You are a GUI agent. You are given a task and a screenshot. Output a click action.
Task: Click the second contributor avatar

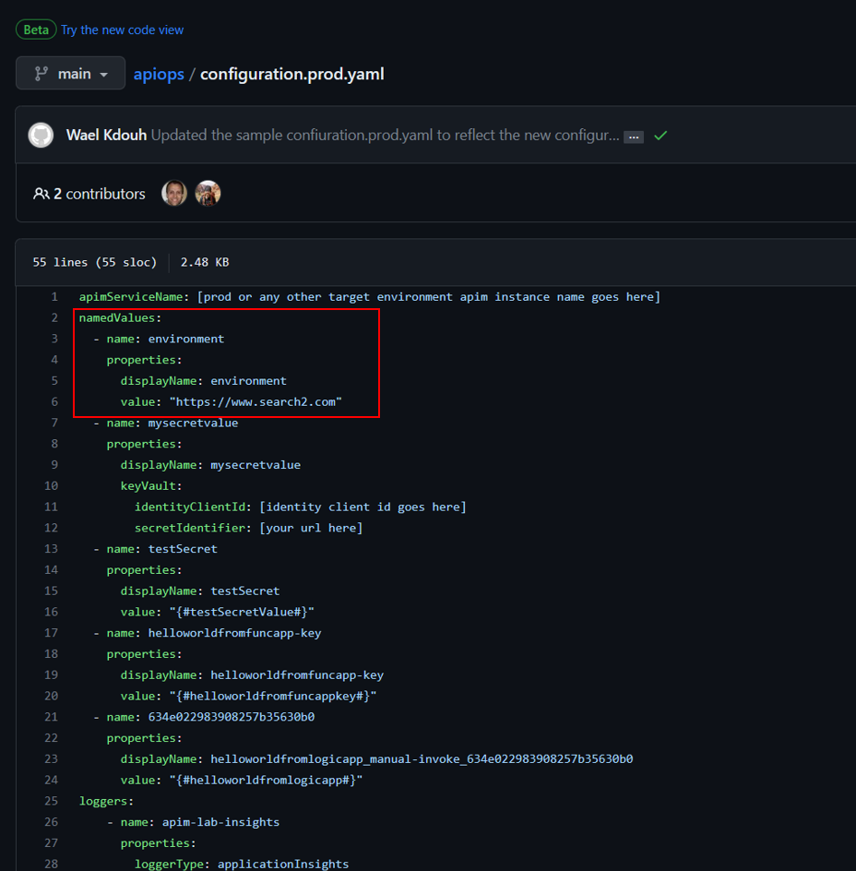point(208,193)
